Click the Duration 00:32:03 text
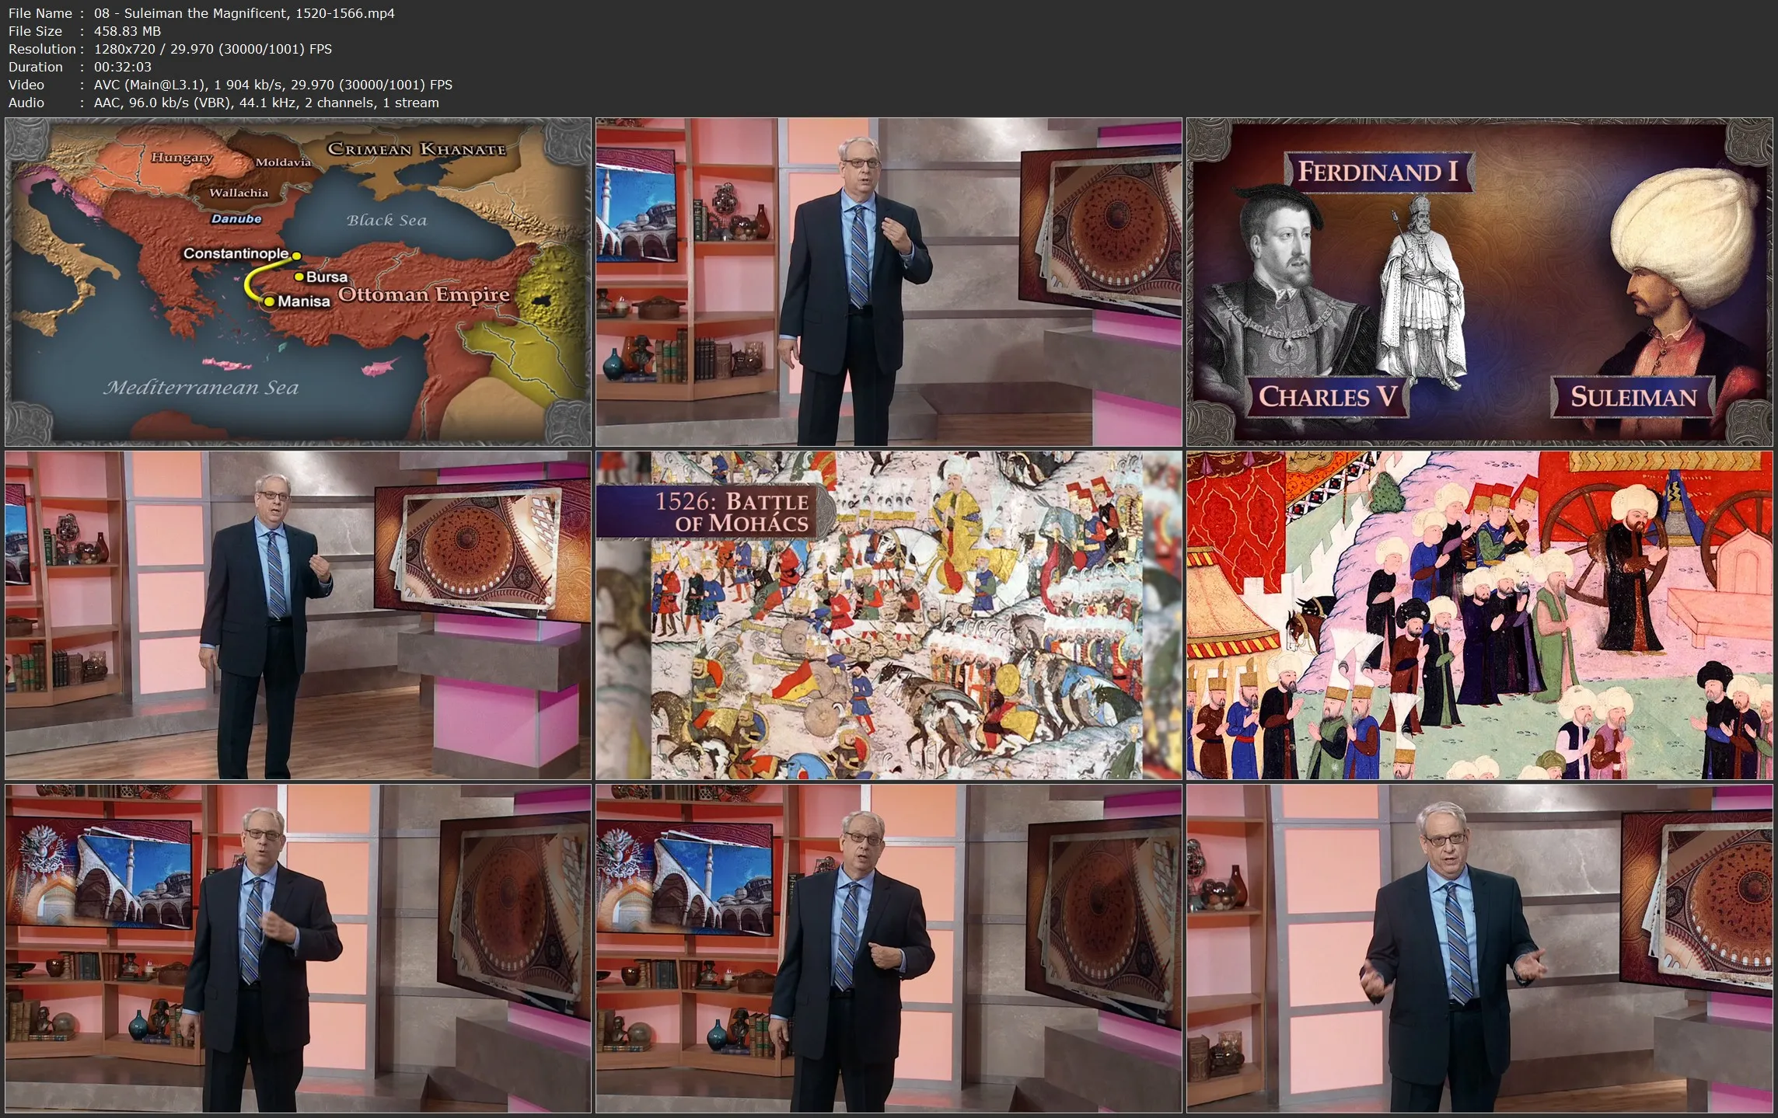 [x=122, y=67]
